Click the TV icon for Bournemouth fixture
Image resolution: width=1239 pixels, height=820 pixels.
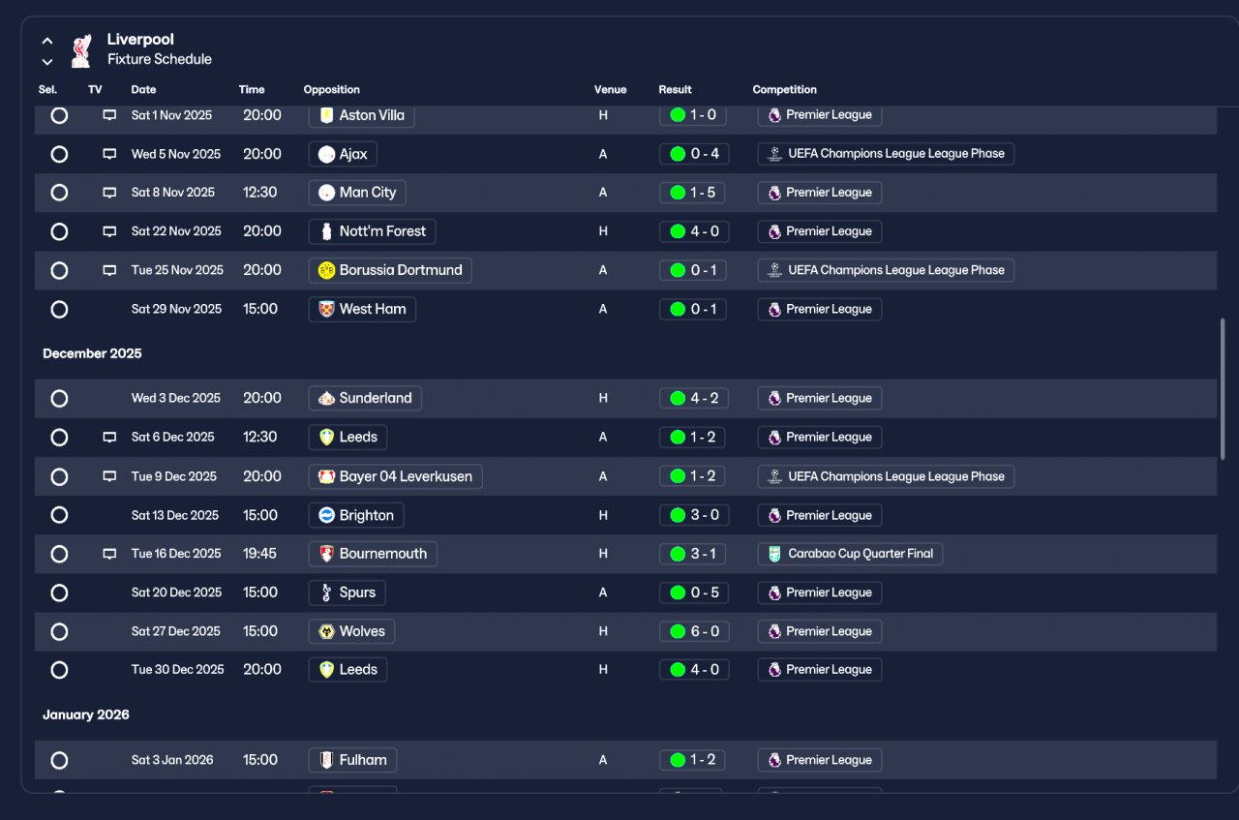[109, 554]
